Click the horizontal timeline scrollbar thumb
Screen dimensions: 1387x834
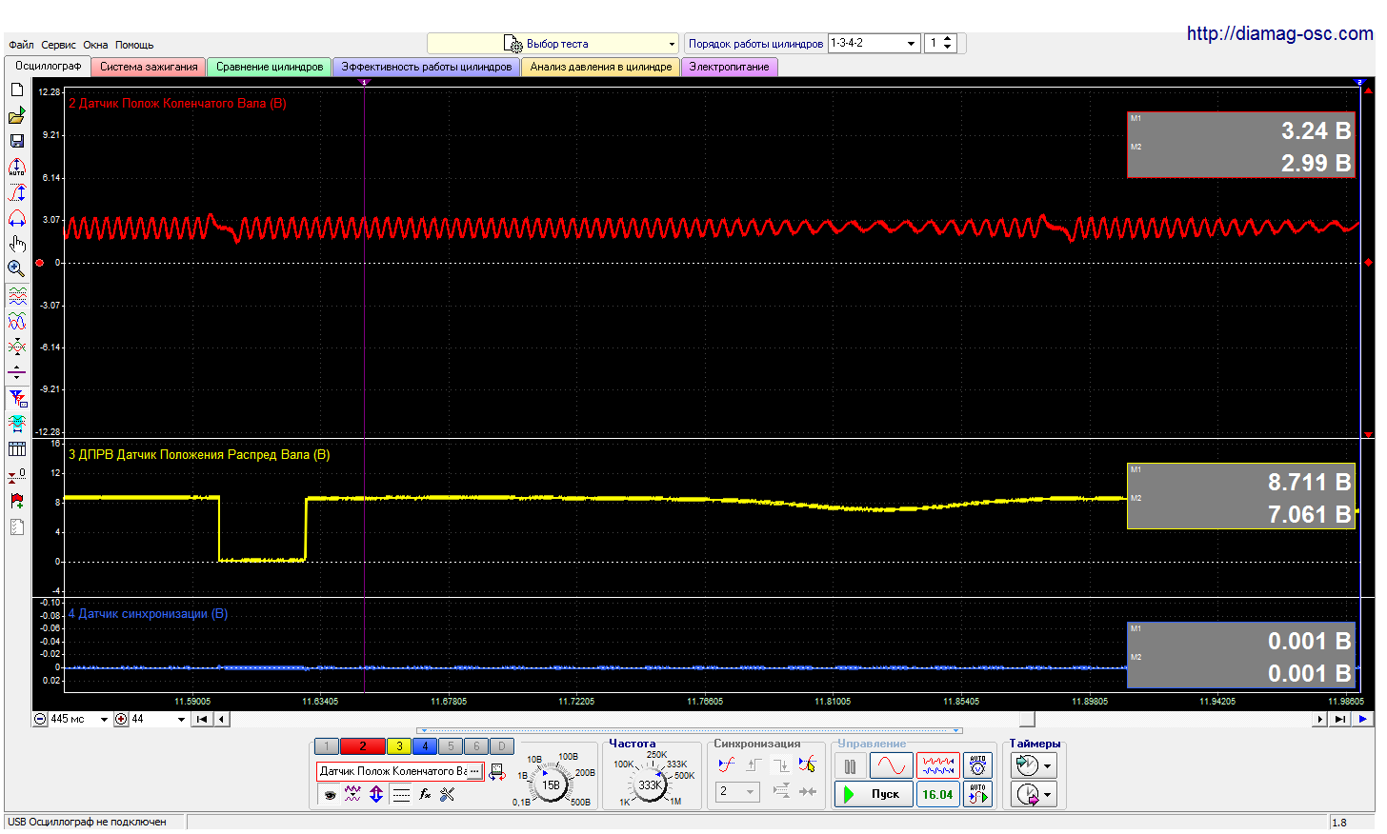point(1027,720)
